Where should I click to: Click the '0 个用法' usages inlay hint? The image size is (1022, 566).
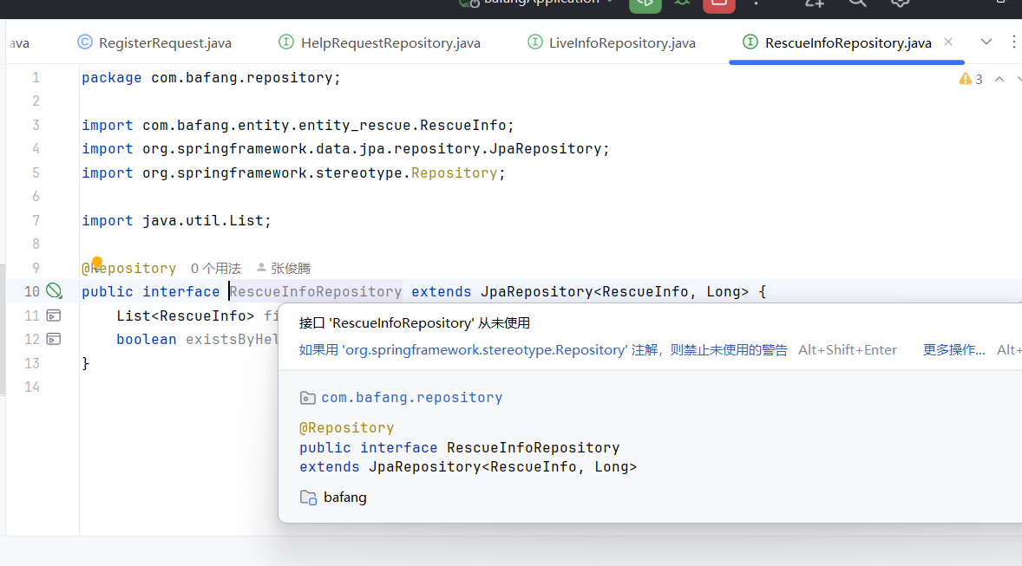(215, 269)
